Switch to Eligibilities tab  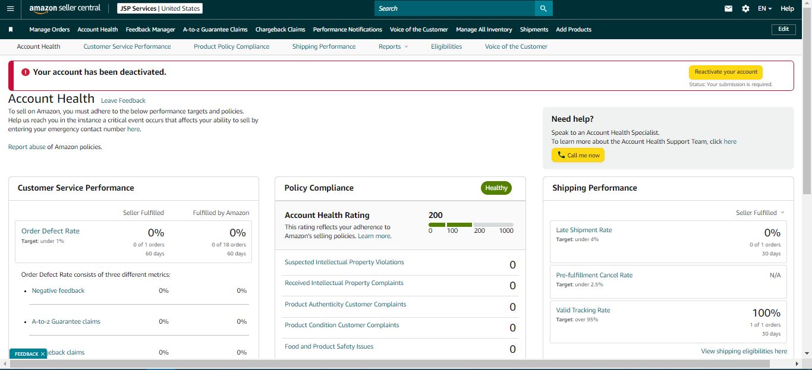pos(446,46)
